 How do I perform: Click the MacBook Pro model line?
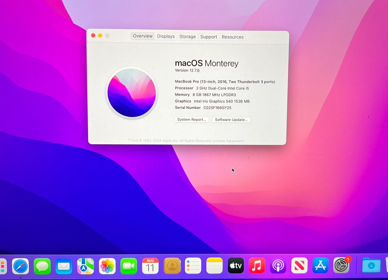tap(225, 82)
